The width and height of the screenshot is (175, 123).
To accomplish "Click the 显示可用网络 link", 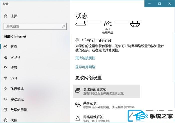I will pos(85,67).
